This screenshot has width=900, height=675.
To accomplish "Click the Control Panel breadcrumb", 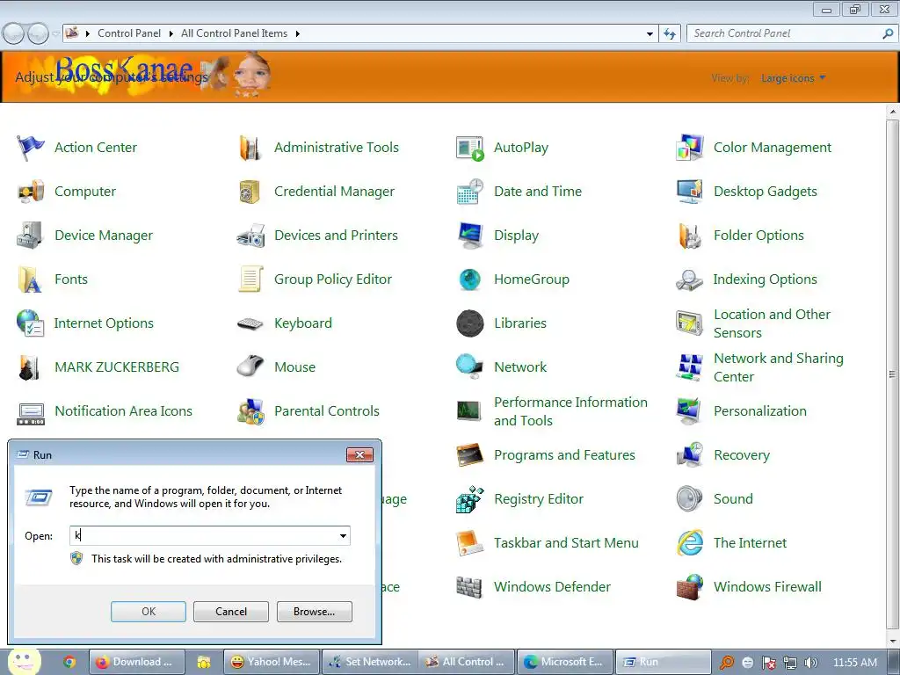I will pyautogui.click(x=129, y=33).
